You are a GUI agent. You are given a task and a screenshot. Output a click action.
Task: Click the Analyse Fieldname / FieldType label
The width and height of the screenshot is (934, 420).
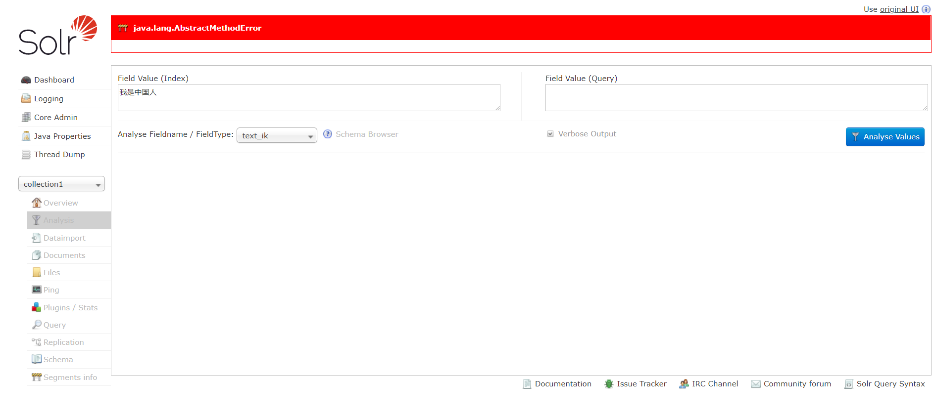(x=175, y=134)
